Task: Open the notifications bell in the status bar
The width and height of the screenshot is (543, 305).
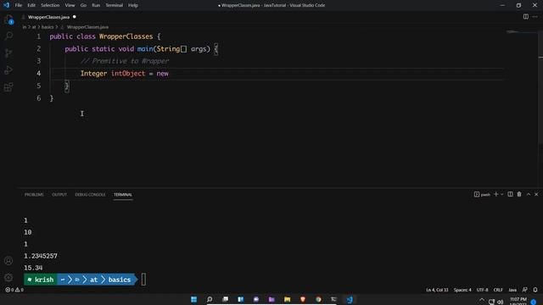Action: tap(535, 290)
